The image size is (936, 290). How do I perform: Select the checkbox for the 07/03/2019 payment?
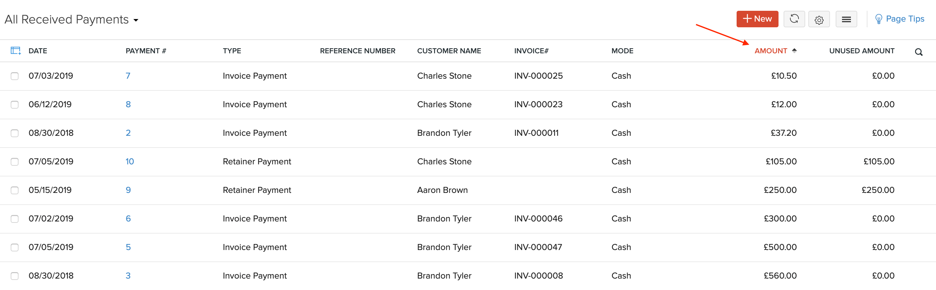click(15, 76)
